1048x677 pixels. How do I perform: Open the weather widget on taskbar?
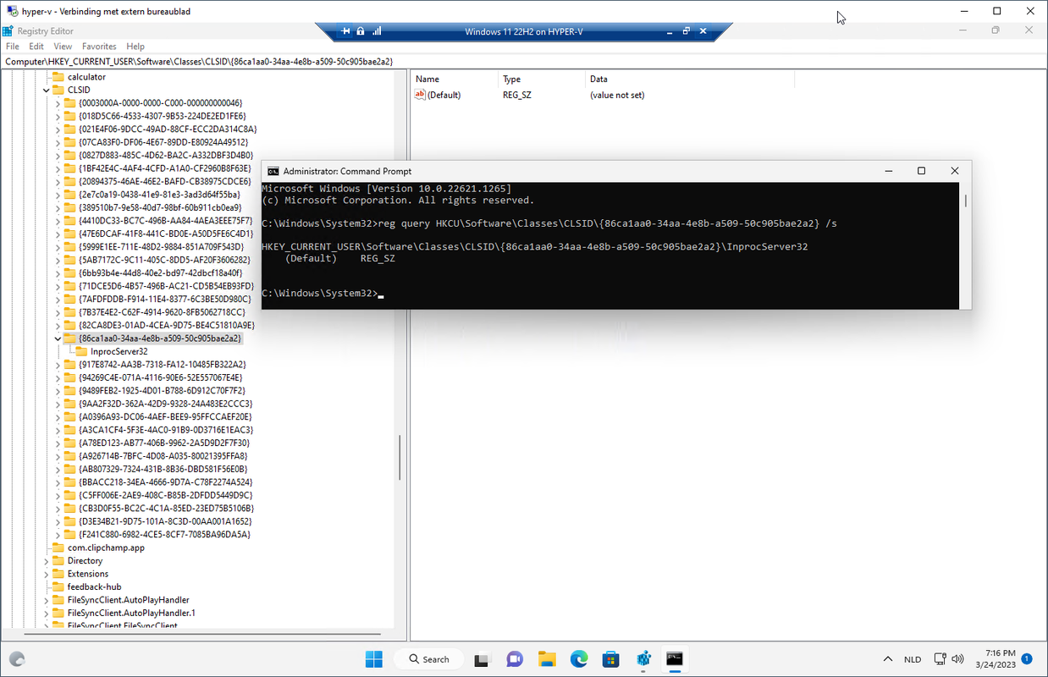tap(17, 659)
